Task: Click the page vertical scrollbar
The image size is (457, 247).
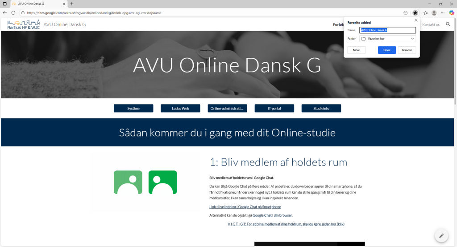Action: click(x=455, y=61)
